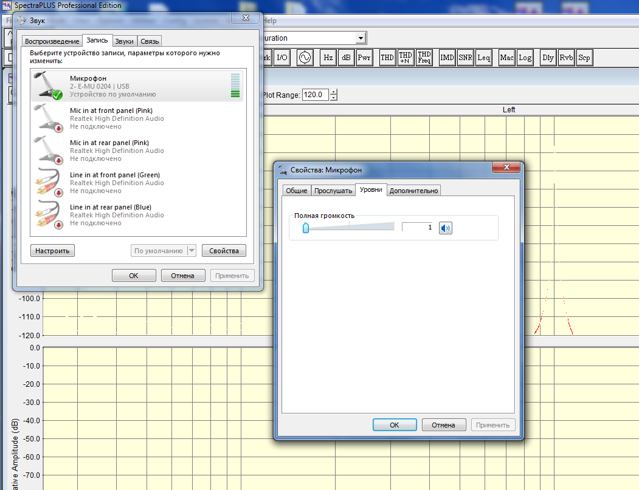Viewport: 639px width, 490px height.
Task: Click the microphone input level meter
Action: [235, 86]
